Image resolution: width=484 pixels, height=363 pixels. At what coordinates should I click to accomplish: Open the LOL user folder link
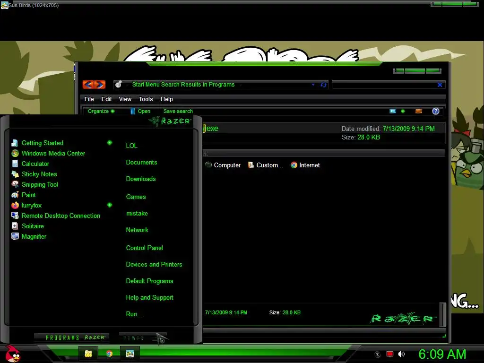click(131, 146)
